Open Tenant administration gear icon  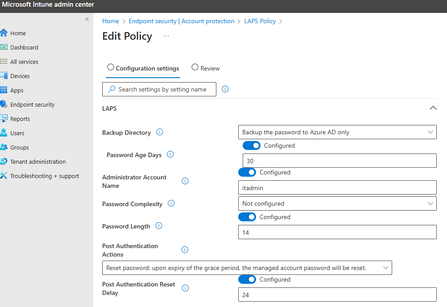click(4, 162)
